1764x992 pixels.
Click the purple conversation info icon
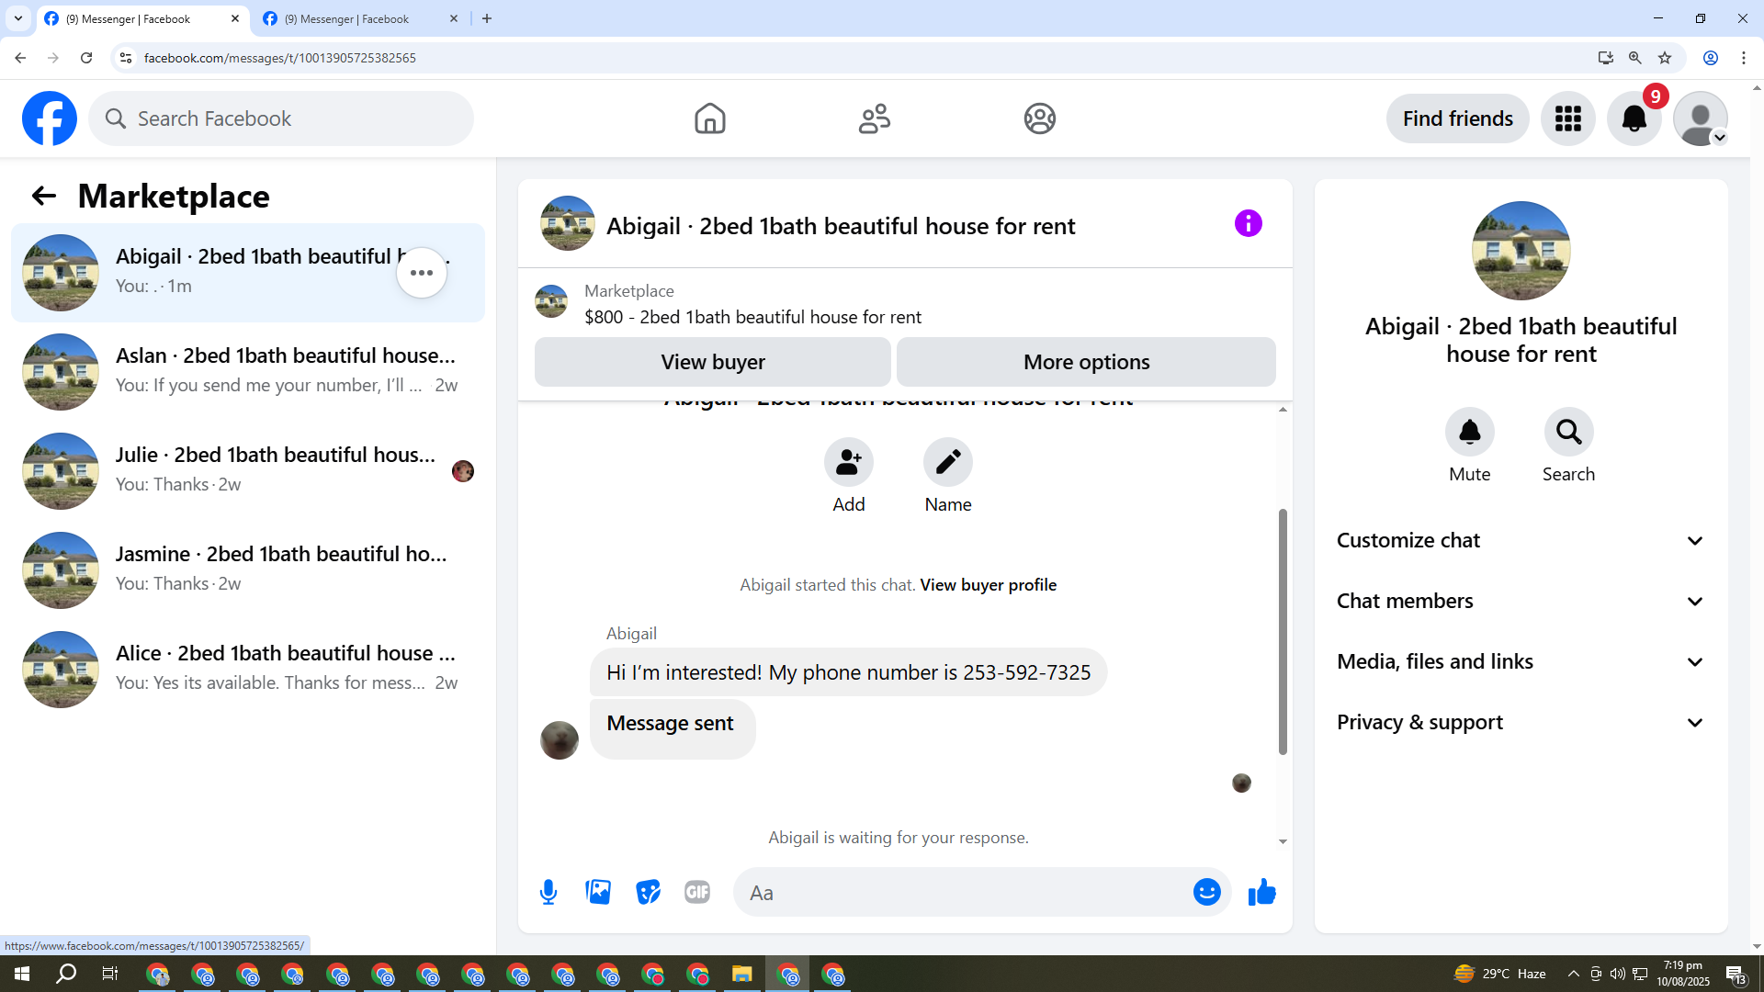tap(1248, 223)
